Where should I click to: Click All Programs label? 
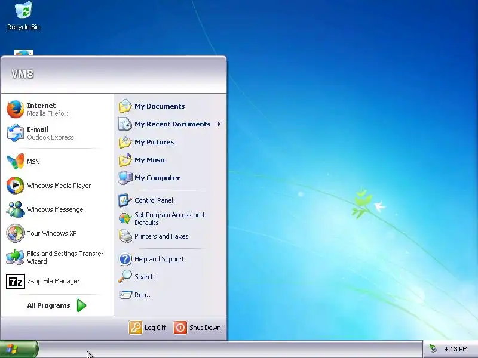[x=48, y=305]
